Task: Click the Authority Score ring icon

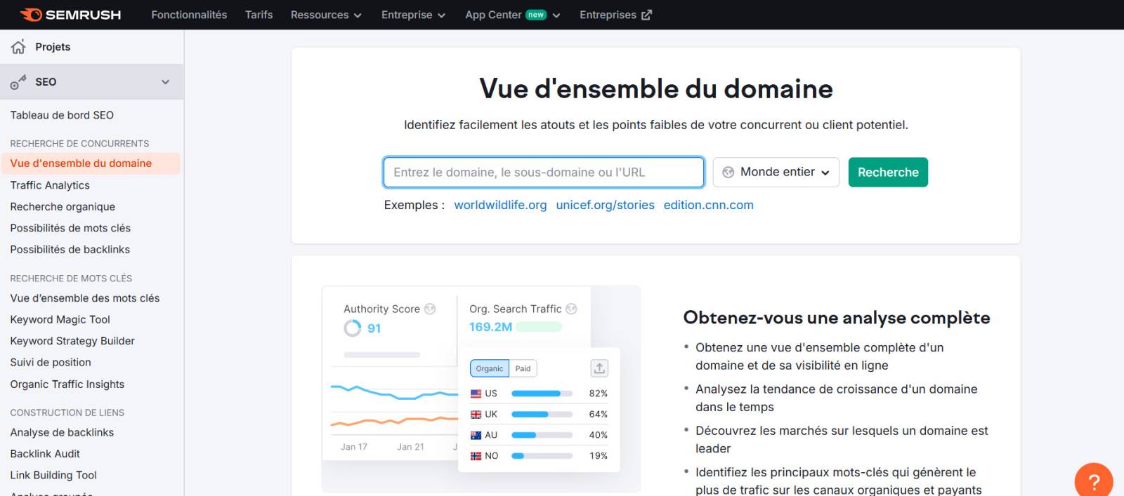Action: point(352,328)
